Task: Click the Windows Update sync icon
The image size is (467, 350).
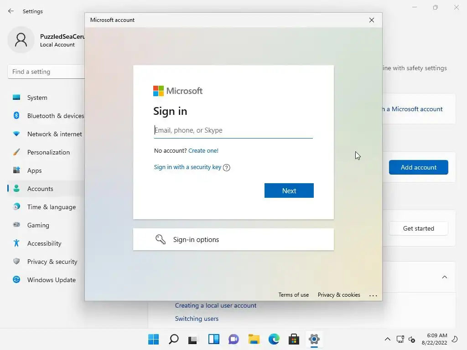Action: pyautogui.click(x=16, y=279)
